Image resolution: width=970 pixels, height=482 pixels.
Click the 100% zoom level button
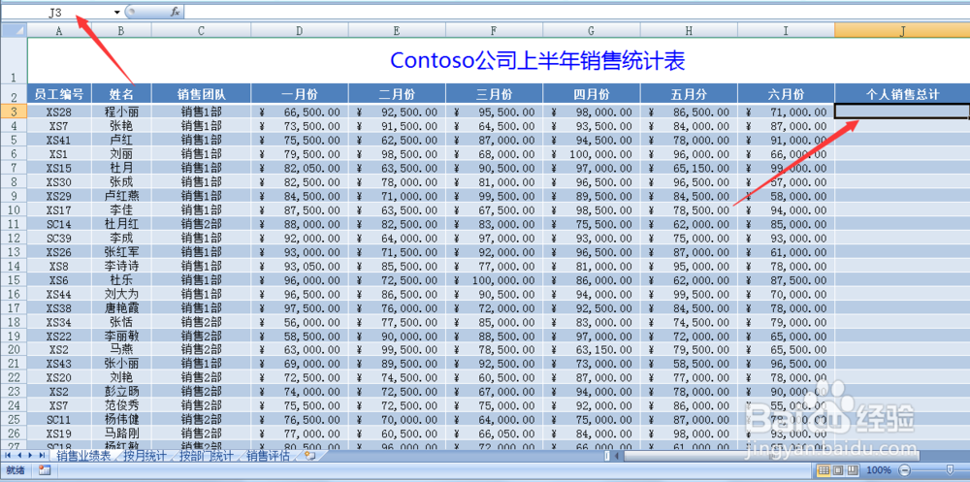click(879, 470)
